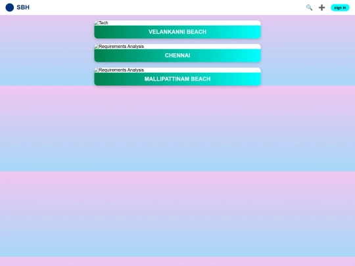355x266 pixels.
Task: Click the plus add icon
Action: point(321,7)
